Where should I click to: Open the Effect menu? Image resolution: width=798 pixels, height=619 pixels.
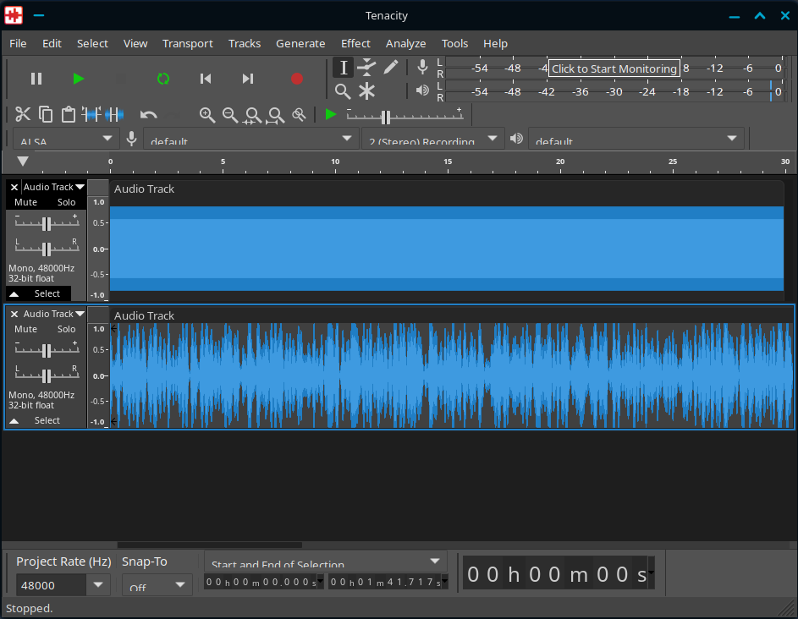[x=355, y=43]
